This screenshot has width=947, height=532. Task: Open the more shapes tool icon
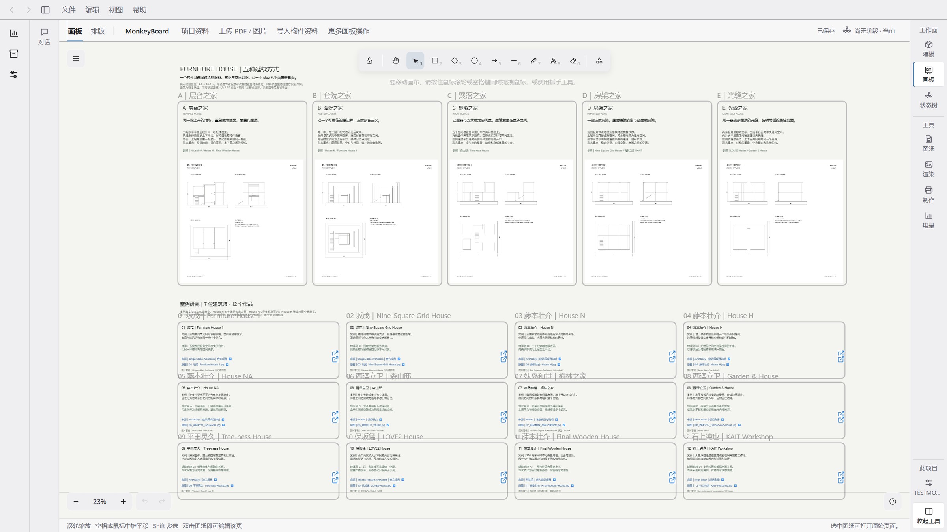(x=599, y=61)
